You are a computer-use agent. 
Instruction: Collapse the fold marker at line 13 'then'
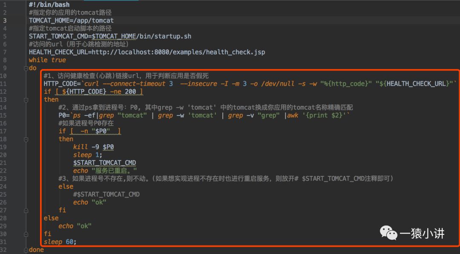pyautogui.click(x=26, y=100)
